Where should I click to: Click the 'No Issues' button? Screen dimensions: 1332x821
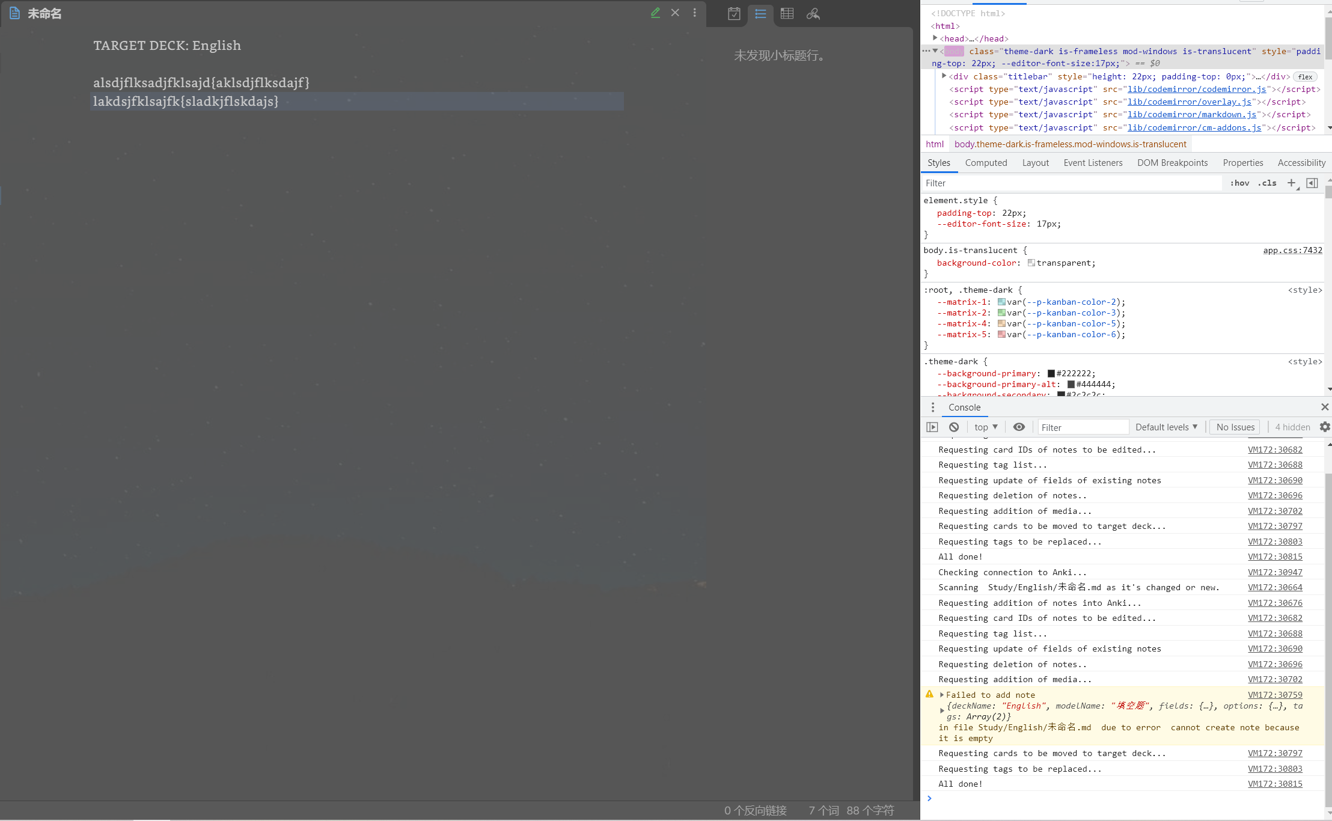point(1233,427)
